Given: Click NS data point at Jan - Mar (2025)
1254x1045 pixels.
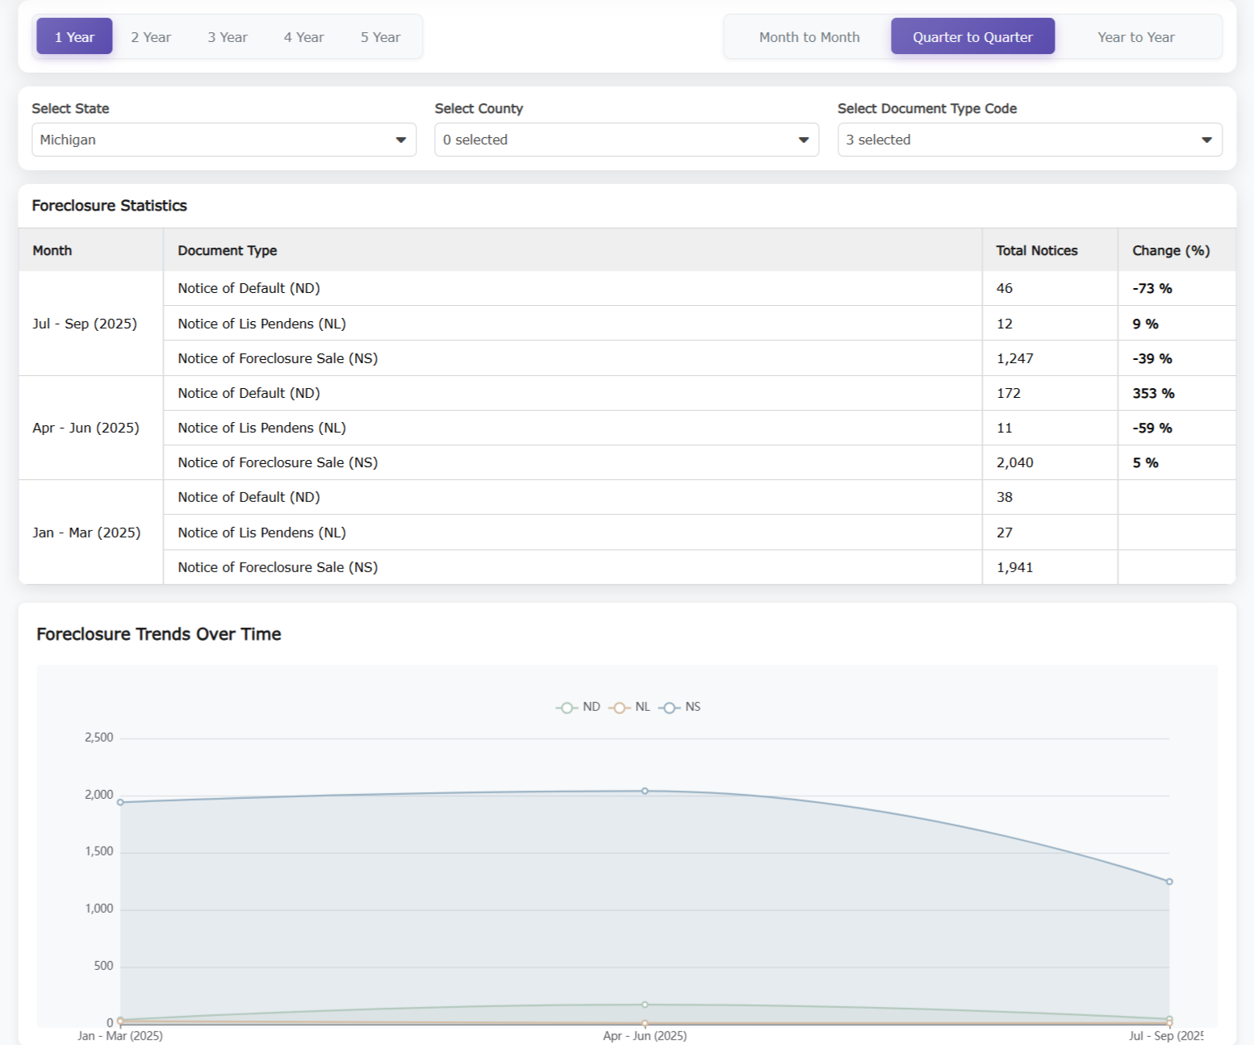Looking at the screenshot, I should (x=120, y=802).
